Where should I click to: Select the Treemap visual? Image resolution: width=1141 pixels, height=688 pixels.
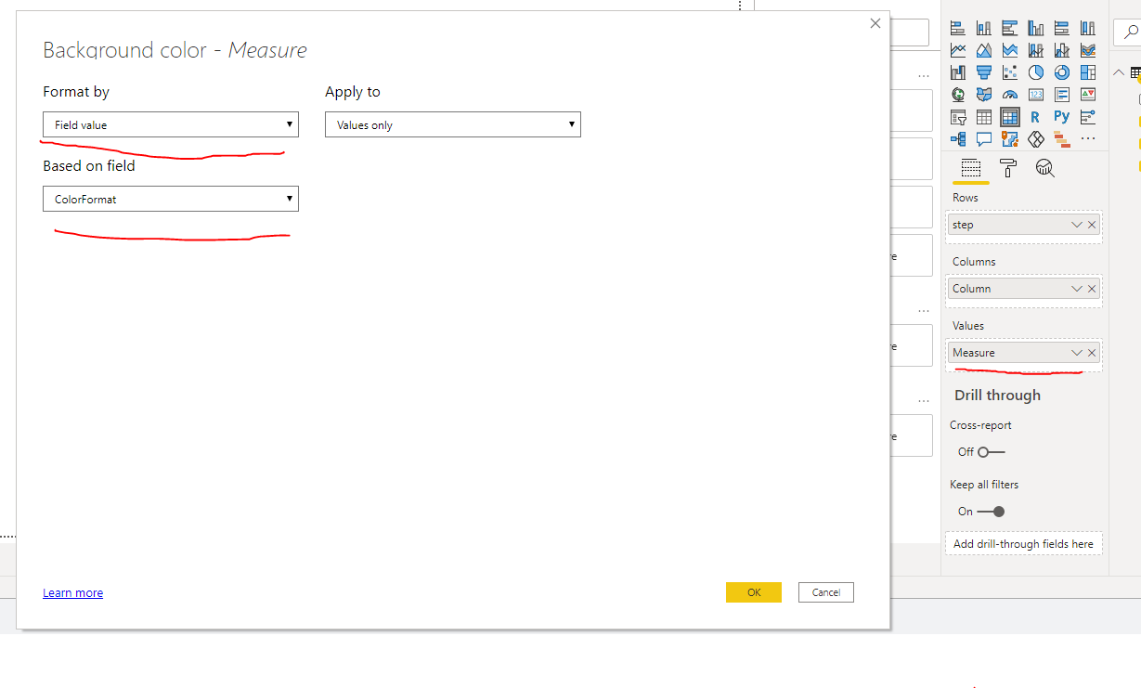pos(1088,72)
